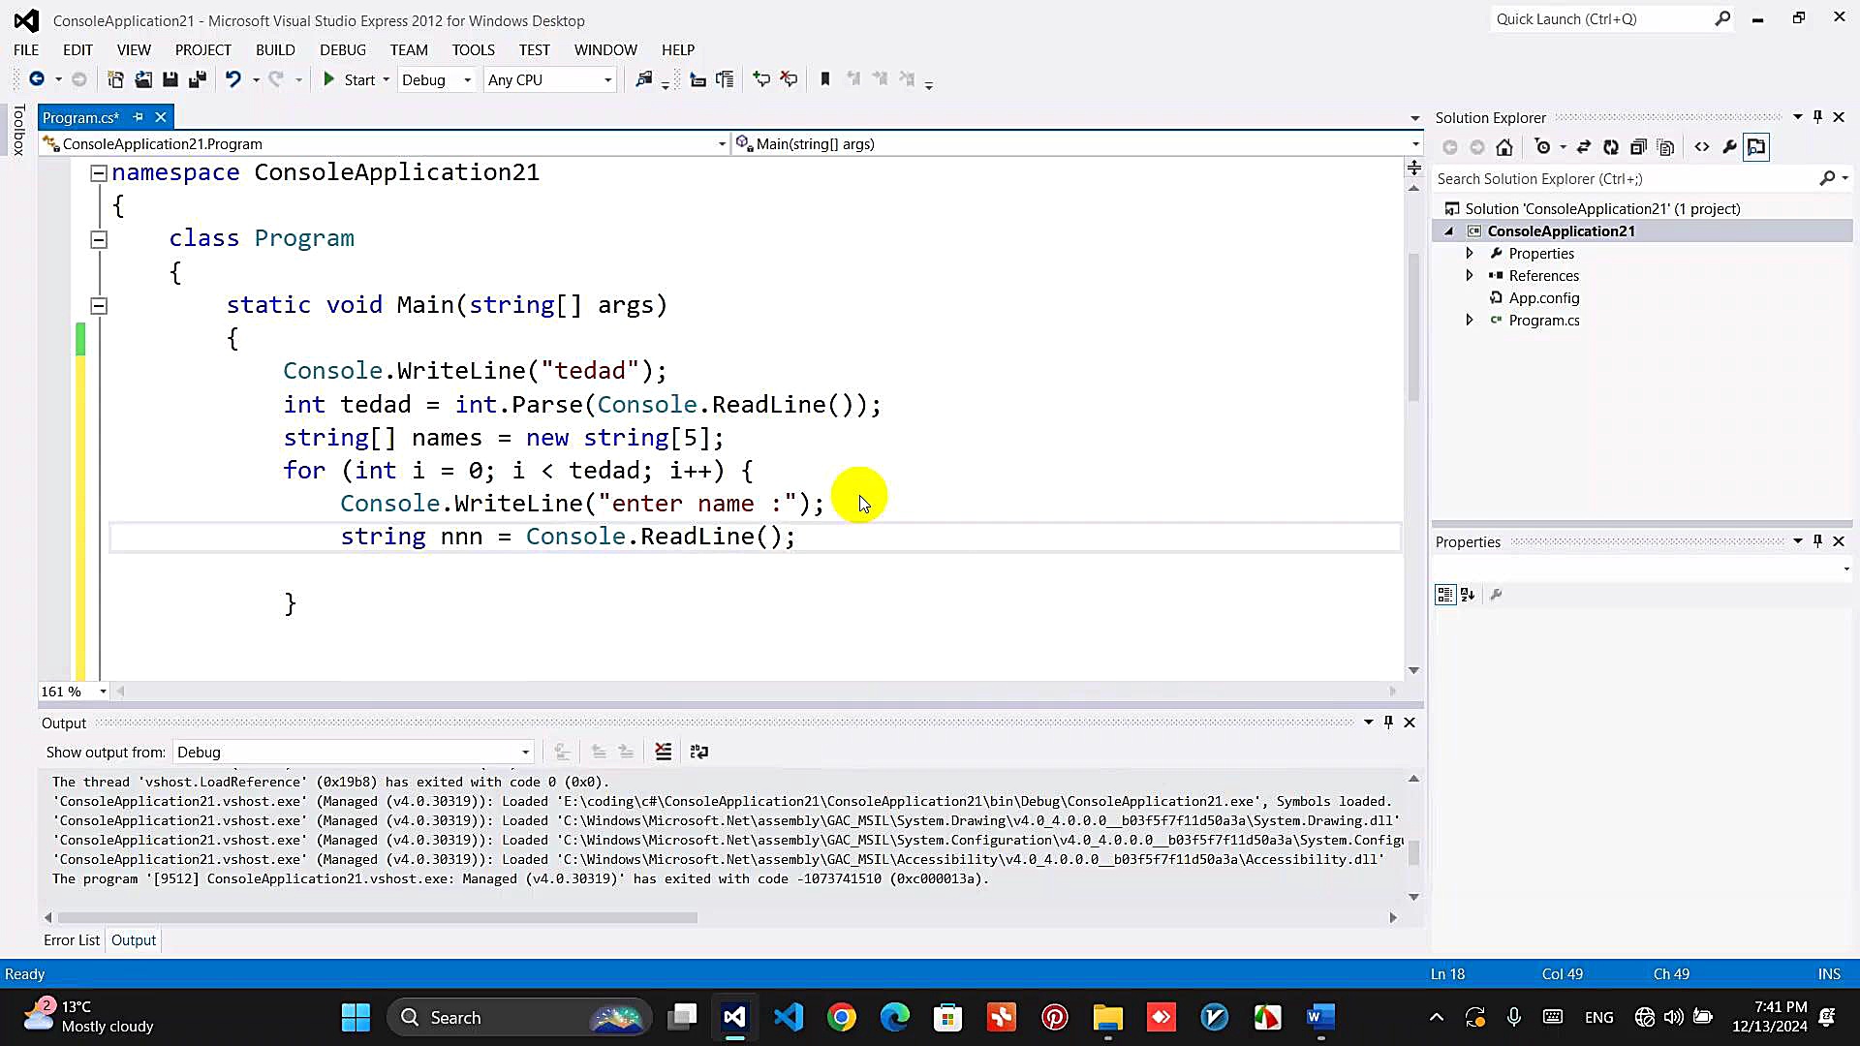Collapse the namespace ConsoleApplication21 code block

pos(99,173)
